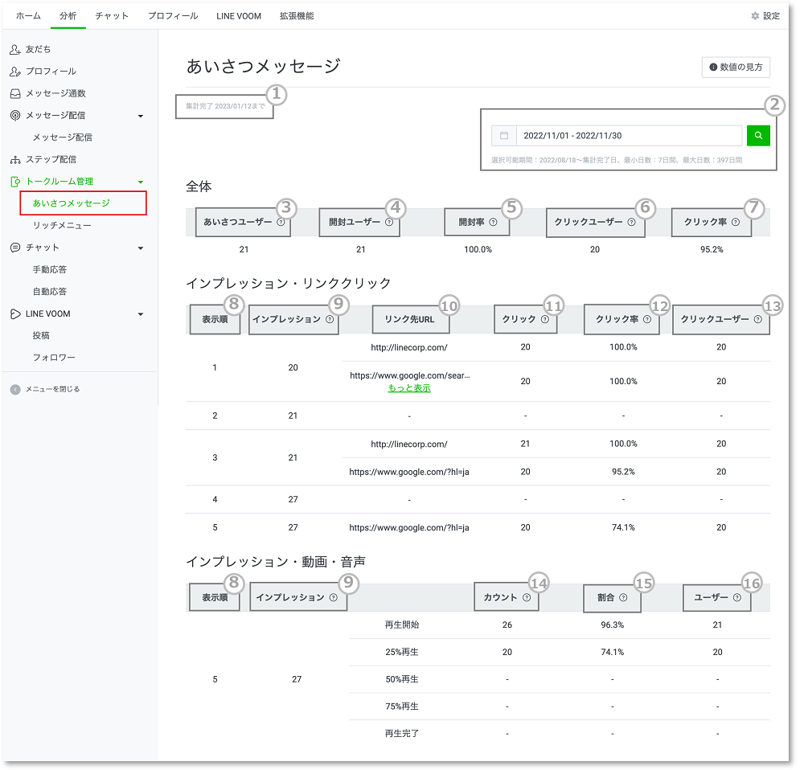Click the 友だち sidebar icon

[x=15, y=50]
